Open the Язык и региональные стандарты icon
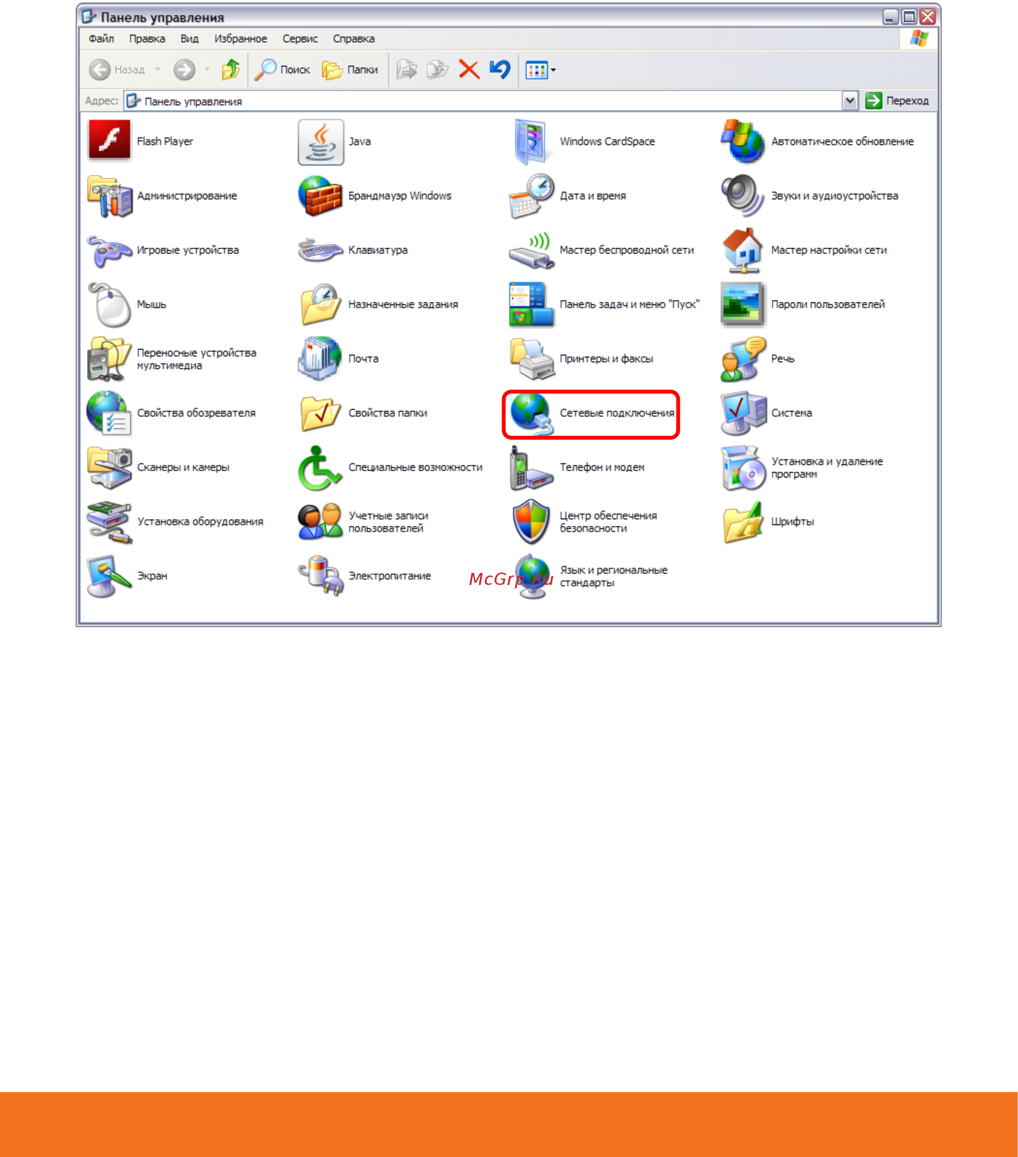 (x=531, y=576)
